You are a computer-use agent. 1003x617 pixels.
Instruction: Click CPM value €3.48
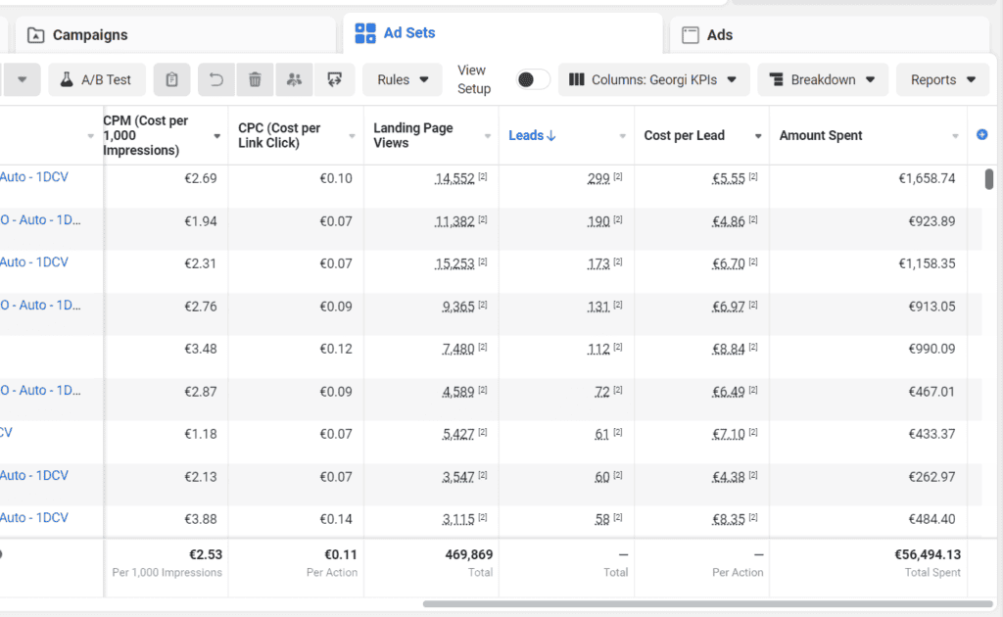[200, 349]
